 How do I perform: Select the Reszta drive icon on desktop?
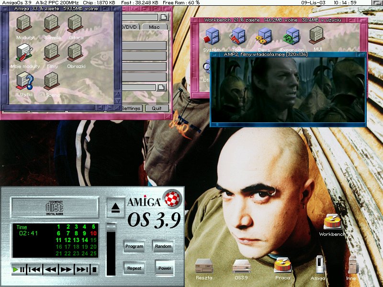click(x=204, y=266)
